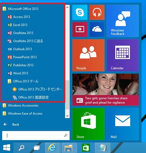Expand the Windows Ease of Access folder

click(22, 113)
